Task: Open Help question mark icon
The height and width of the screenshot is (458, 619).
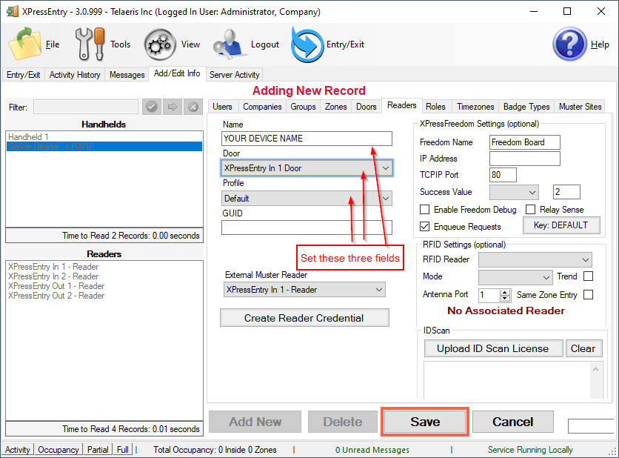Action: coord(569,44)
